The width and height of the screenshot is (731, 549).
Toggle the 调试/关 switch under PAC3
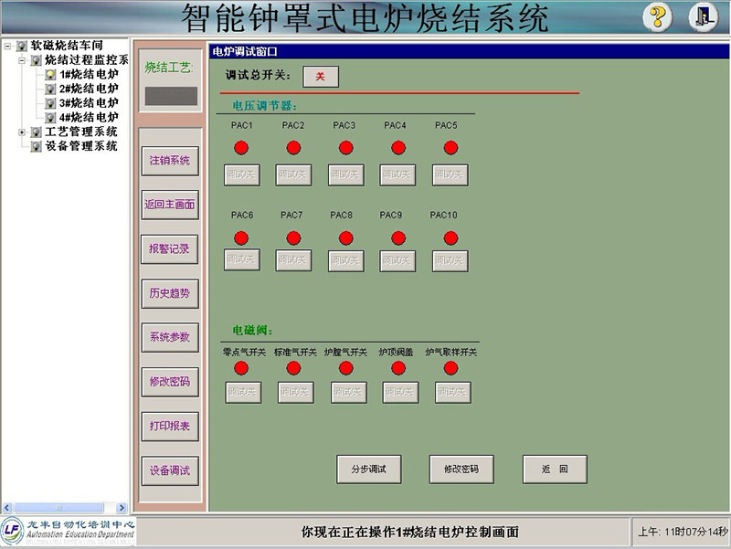tap(345, 174)
